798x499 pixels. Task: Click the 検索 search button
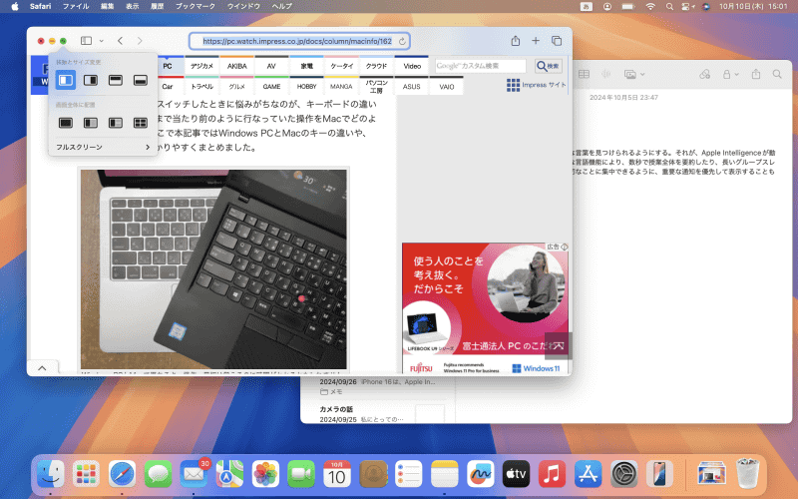[x=548, y=66]
